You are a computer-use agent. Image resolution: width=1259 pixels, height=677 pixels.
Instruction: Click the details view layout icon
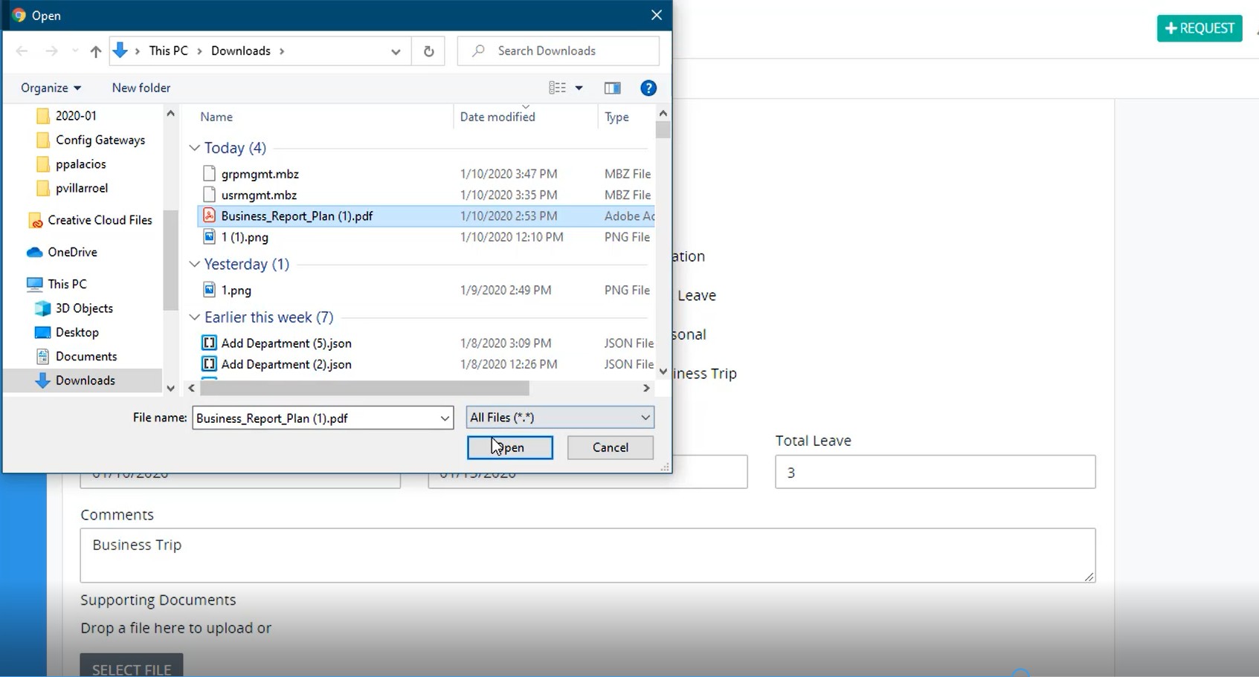pyautogui.click(x=557, y=88)
